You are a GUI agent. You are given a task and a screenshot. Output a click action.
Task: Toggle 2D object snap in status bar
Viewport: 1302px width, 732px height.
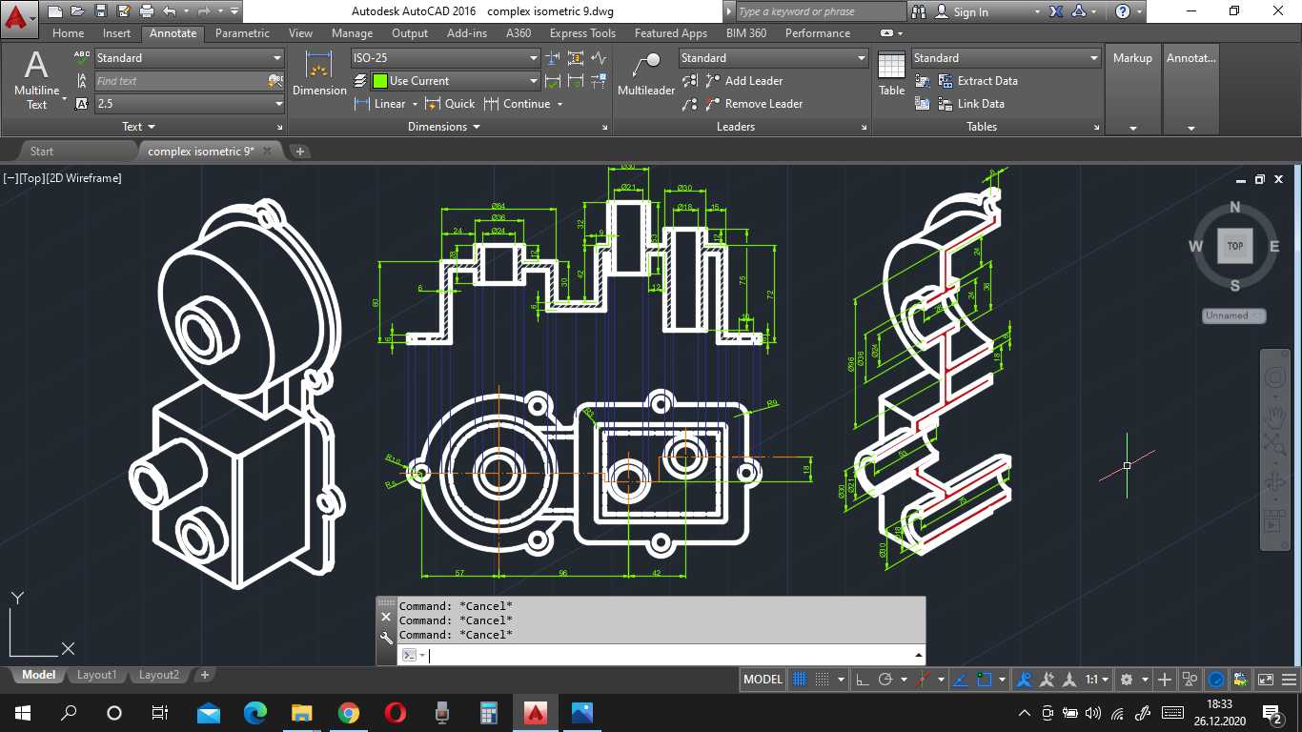click(x=984, y=680)
